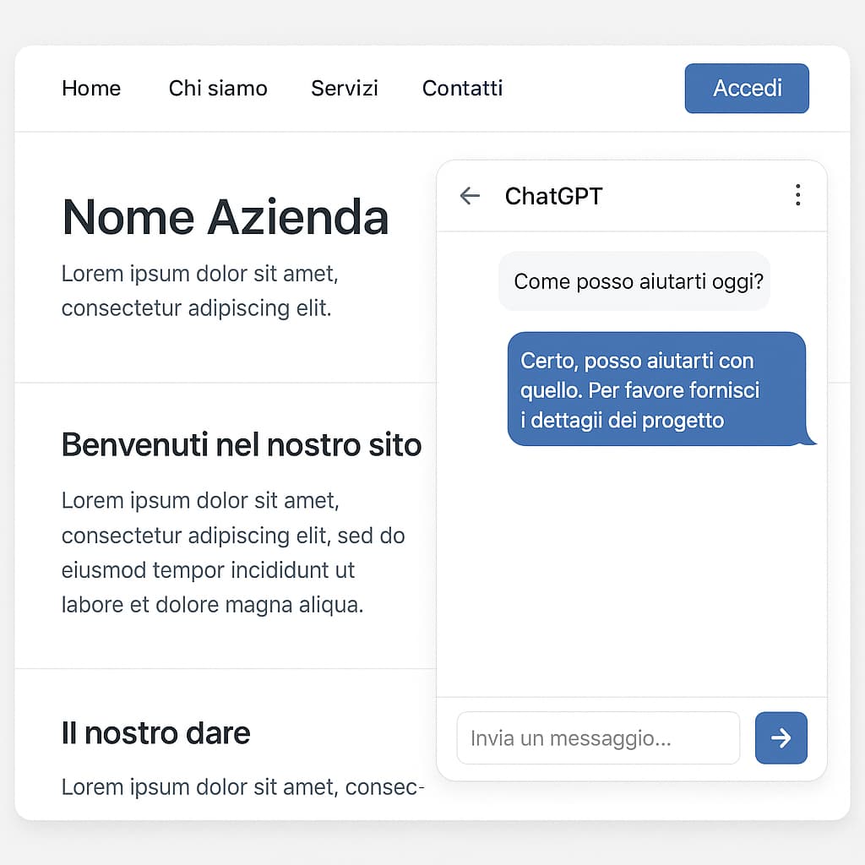The height and width of the screenshot is (865, 865).
Task: Click the back arrow in chat header
Action: pos(470,196)
